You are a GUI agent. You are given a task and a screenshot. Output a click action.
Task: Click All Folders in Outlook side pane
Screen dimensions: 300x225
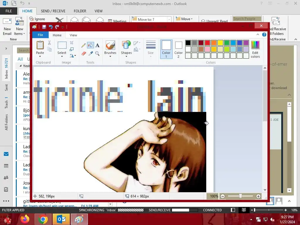click(6, 122)
